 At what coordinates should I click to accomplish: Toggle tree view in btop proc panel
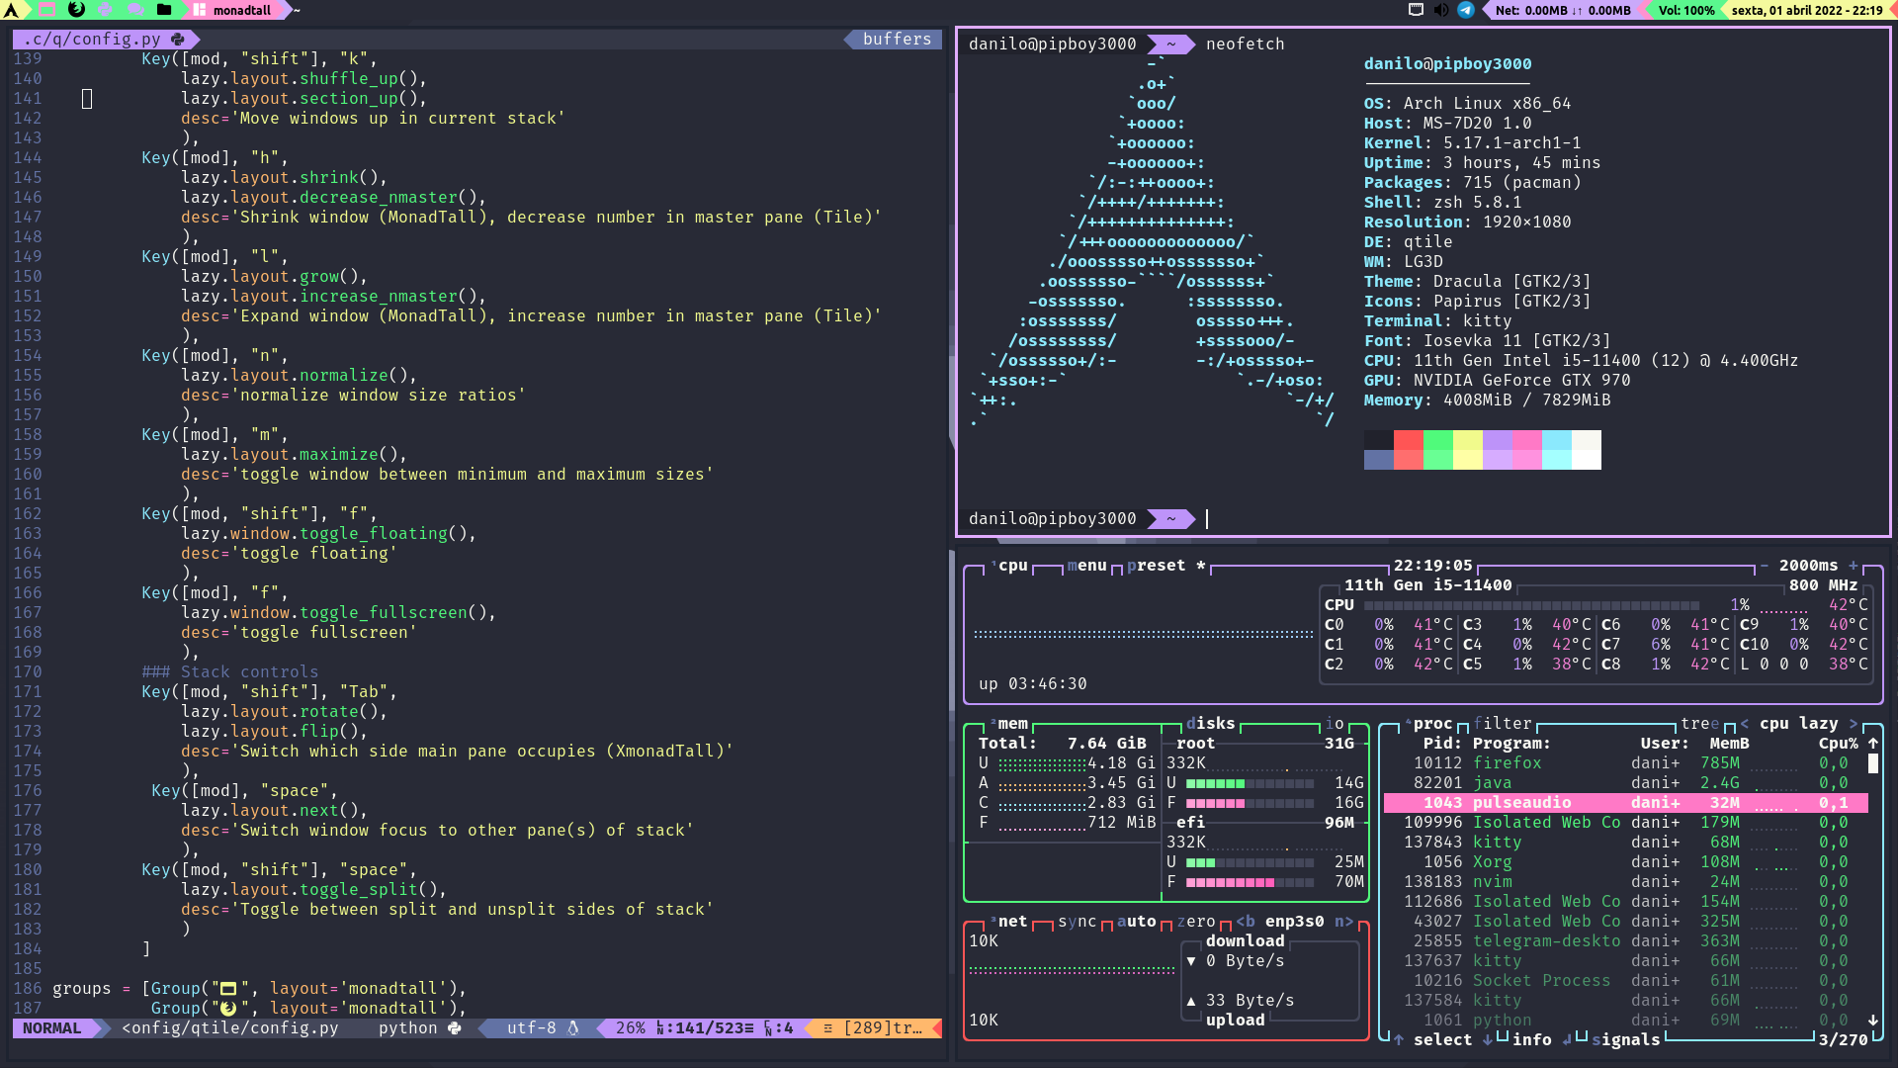[x=1699, y=723]
